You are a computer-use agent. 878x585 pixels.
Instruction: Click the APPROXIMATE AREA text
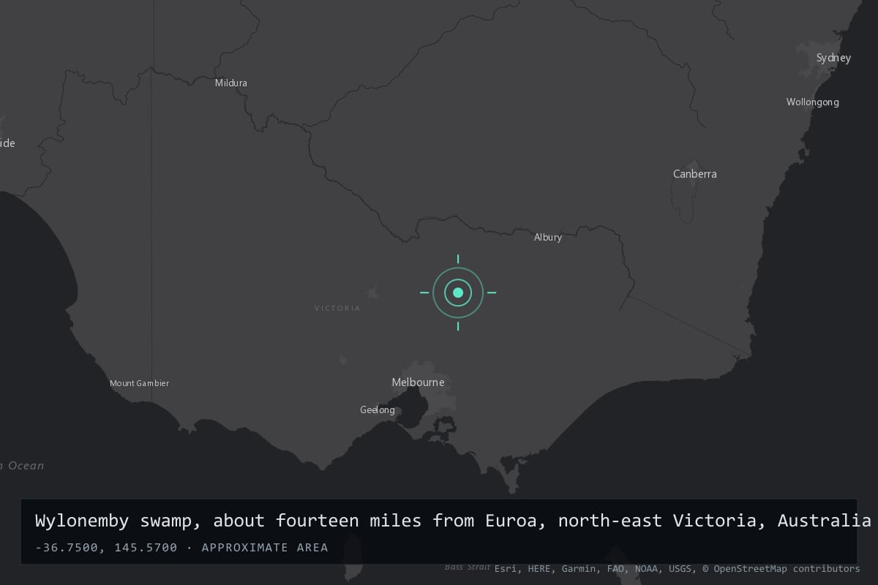tap(265, 548)
